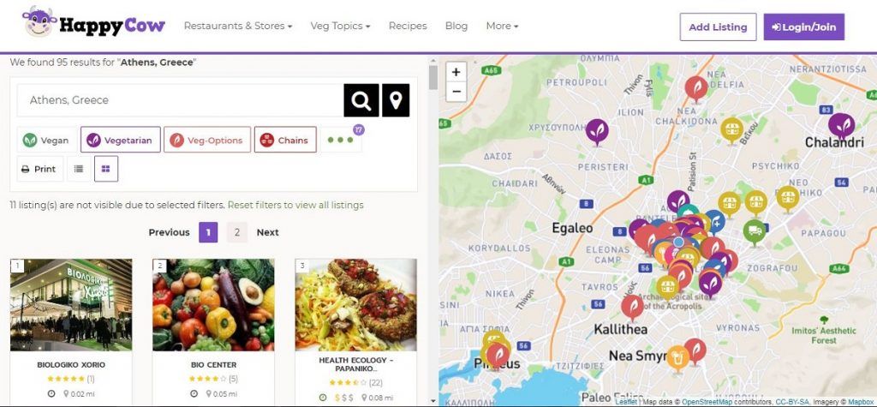Click the Chalandri map marker
The image size is (877, 407).
click(x=841, y=125)
